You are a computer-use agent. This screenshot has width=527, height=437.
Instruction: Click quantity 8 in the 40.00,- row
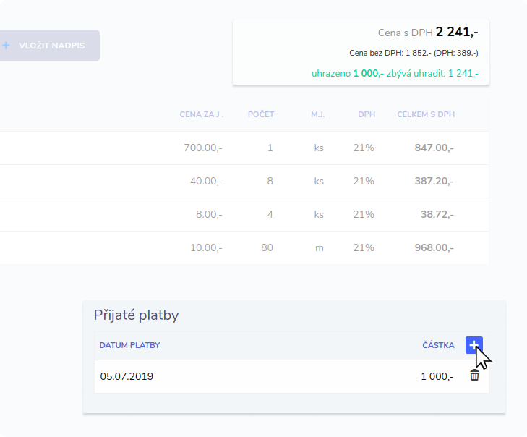point(270,181)
